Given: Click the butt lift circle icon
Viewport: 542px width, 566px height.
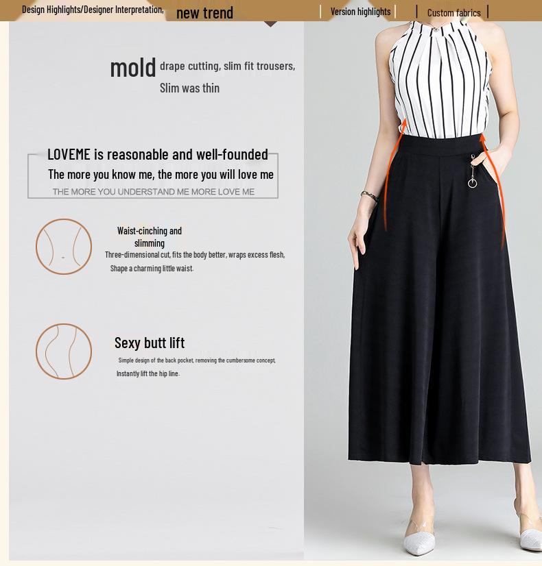Looking at the screenshot, I should pyautogui.click(x=64, y=352).
